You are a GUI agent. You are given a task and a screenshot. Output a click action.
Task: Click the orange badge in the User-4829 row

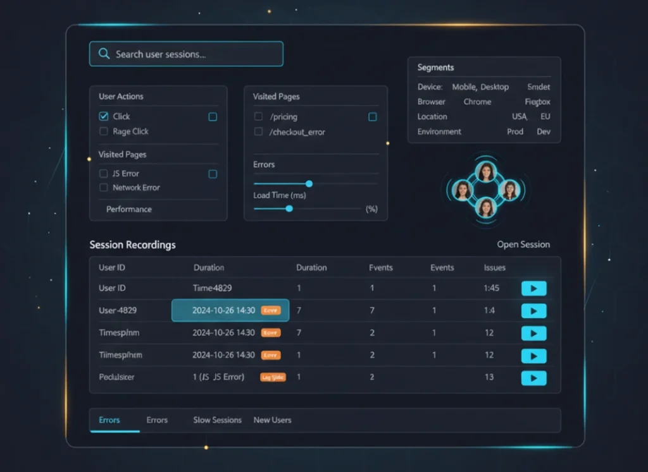[x=271, y=311]
